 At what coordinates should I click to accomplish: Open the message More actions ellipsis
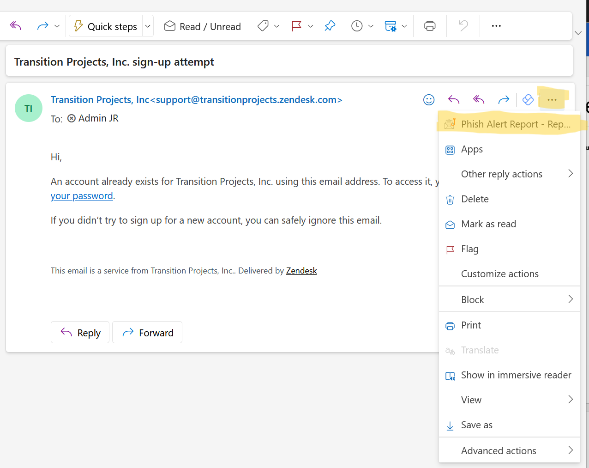tap(552, 99)
